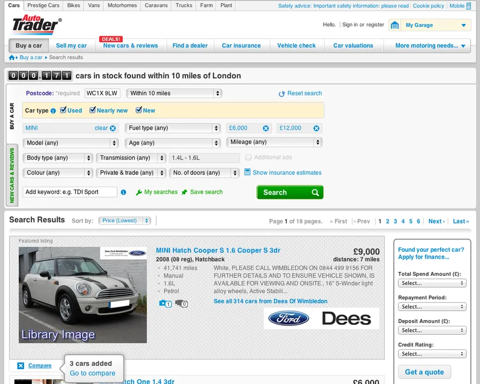Switch to the Motorhomes tab

[122, 6]
